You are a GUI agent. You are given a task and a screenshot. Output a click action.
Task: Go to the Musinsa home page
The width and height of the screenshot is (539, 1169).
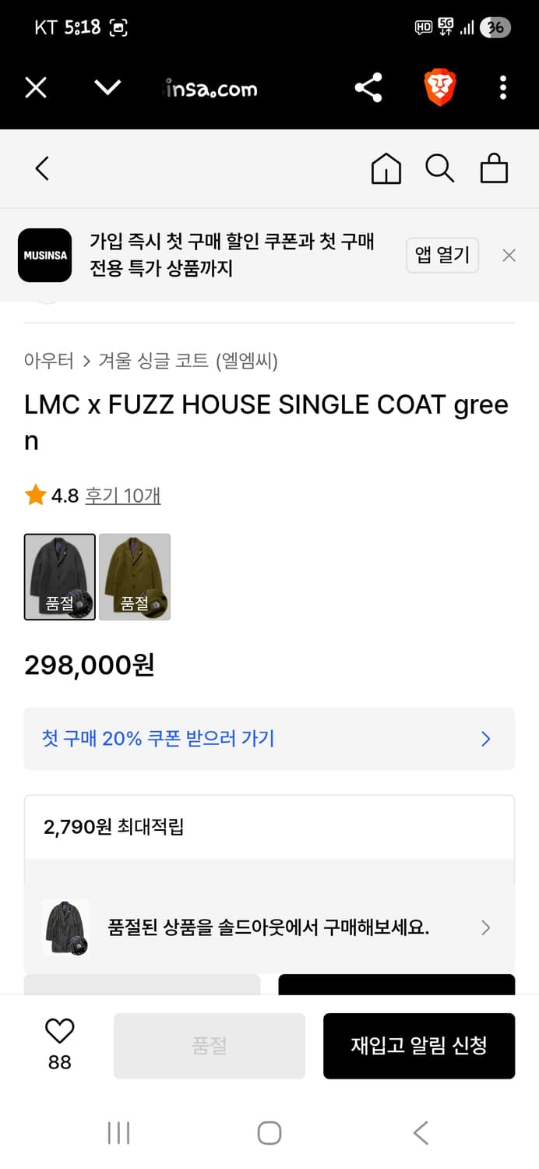click(x=386, y=168)
